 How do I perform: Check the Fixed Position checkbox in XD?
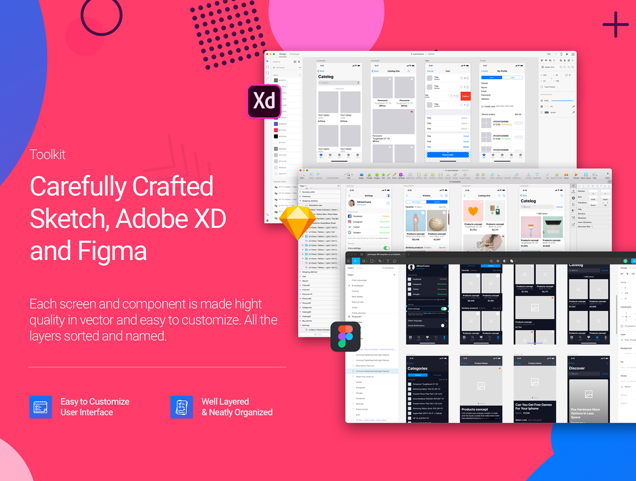click(x=542, y=87)
